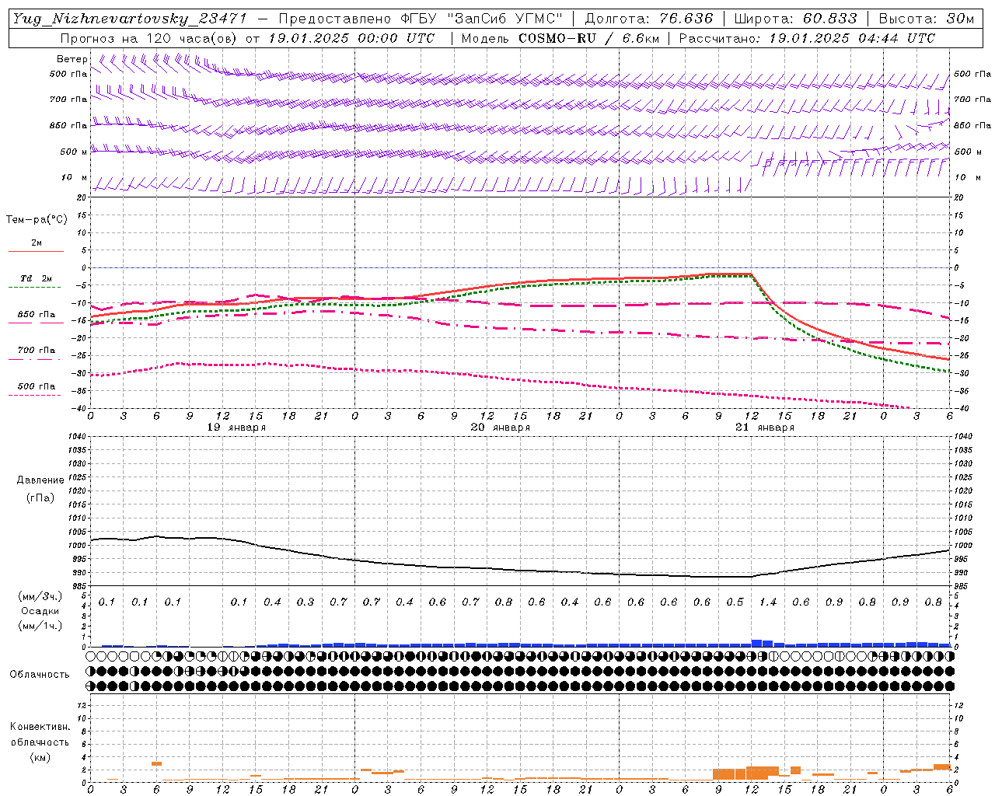The height and width of the screenshot is (796, 995).
Task: Click the 'Давление' pressure section label
Action: click(x=40, y=480)
